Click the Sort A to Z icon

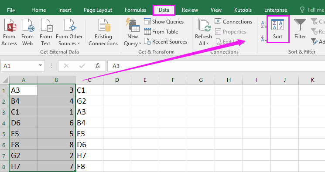click(263, 25)
